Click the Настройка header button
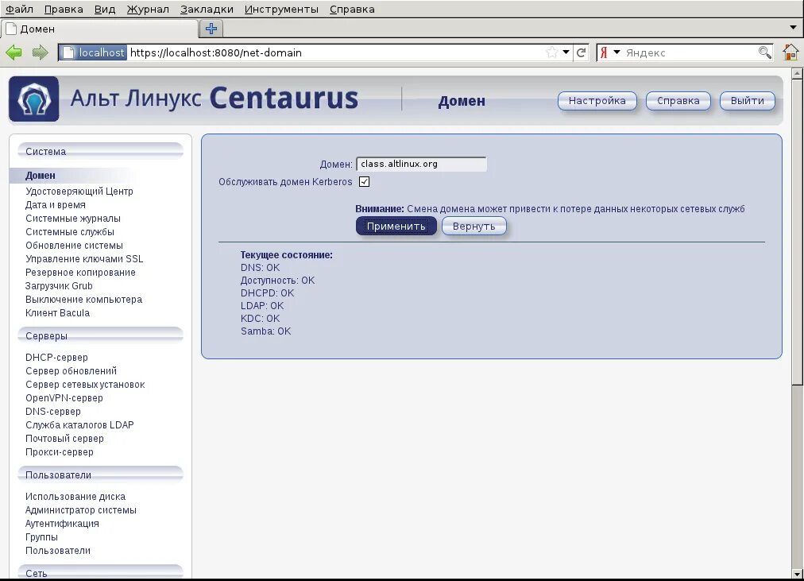Screen dimensions: 804x581 [597, 101]
